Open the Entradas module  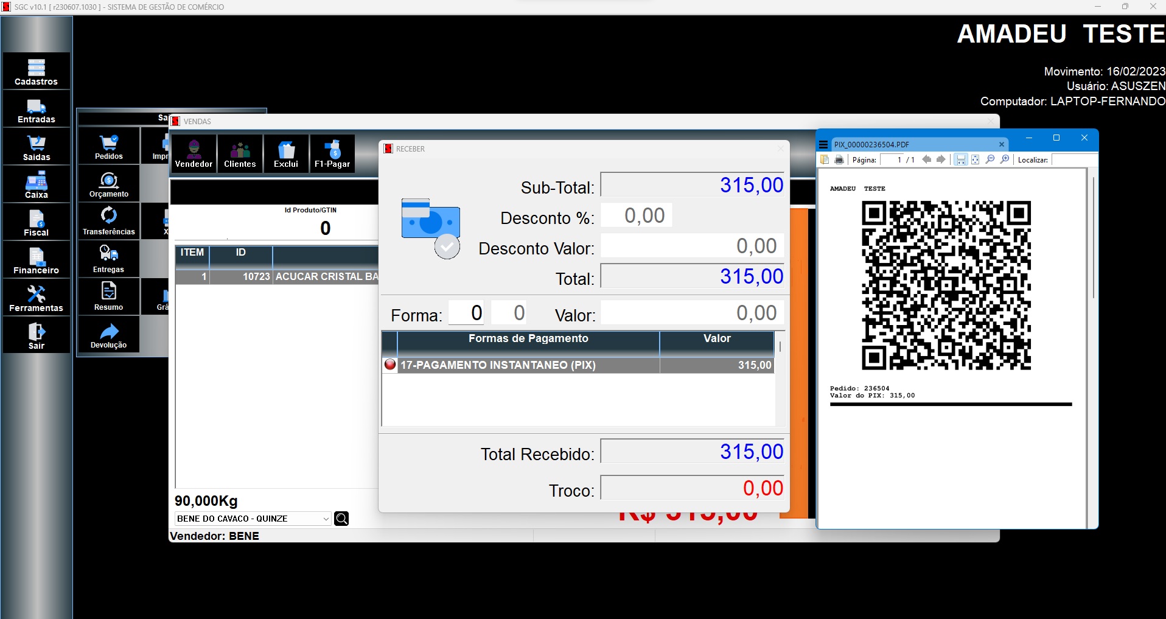[37, 109]
